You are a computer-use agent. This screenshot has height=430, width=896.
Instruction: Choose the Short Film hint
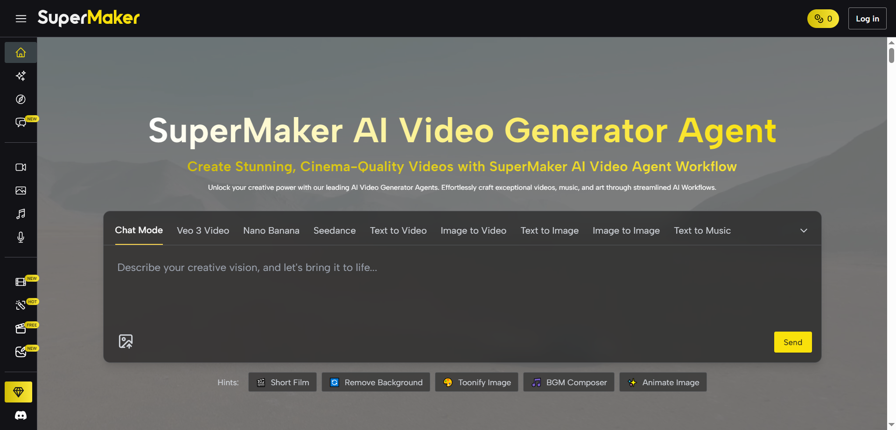coord(282,382)
